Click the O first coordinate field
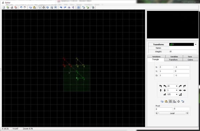Viewport: 200px width, 131px height. [166, 75]
